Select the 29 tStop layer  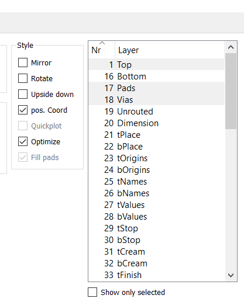point(157,228)
